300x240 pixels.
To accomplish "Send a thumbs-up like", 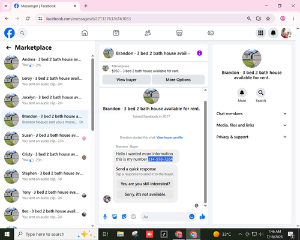I will 202,217.
